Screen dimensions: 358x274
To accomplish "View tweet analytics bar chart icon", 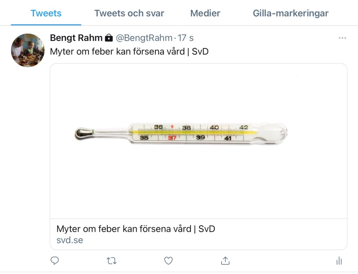I will pos(339,261).
